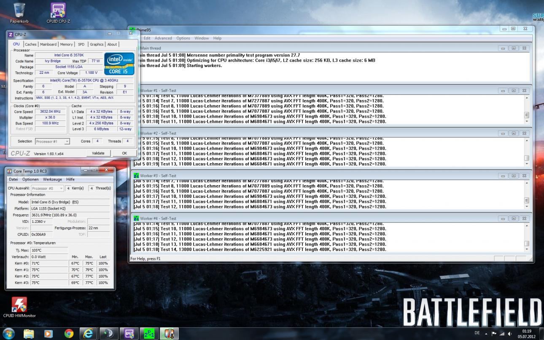This screenshot has width=544, height=340.
Task: Click the Validate button in CPU-Z
Action: pyautogui.click(x=98, y=153)
